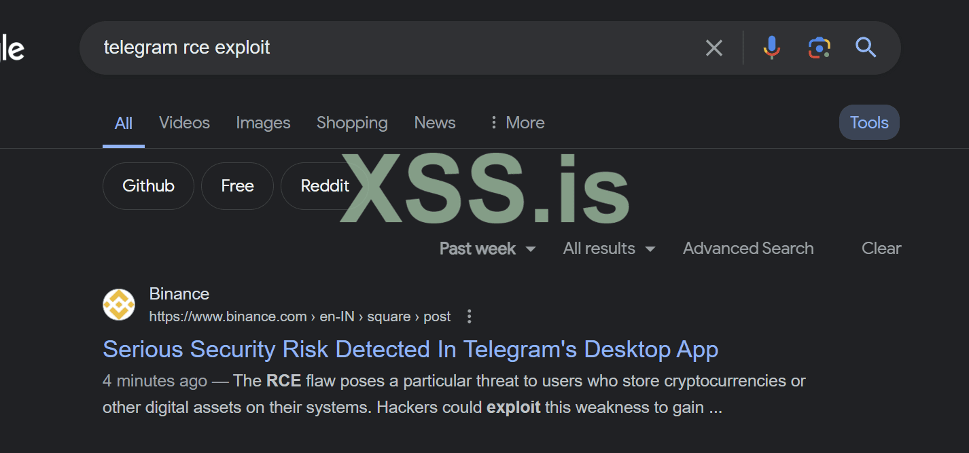Viewport: 969px width, 453px height.
Task: Click the Binance favicon logo
Action: [x=119, y=304]
